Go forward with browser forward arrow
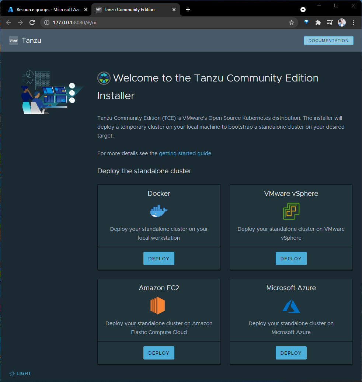Screen dimensions: 362x382 (x=20, y=22)
